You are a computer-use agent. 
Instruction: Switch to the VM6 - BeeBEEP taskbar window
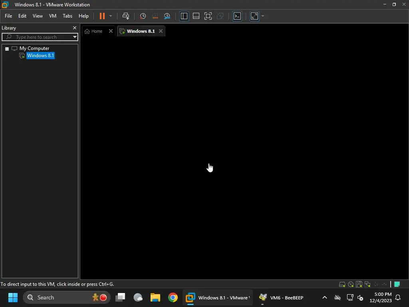[281, 297]
